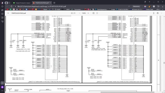The image size is (165, 93).
Task: Open the orange C extension icon
Action: coord(150,6)
